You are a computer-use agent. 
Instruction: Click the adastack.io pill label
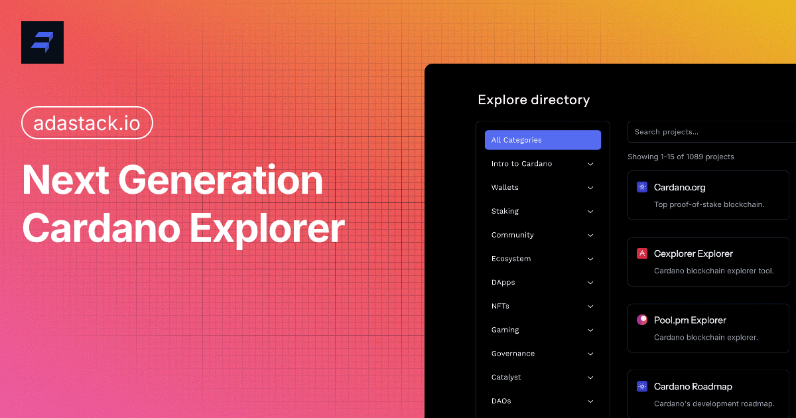pos(87,124)
